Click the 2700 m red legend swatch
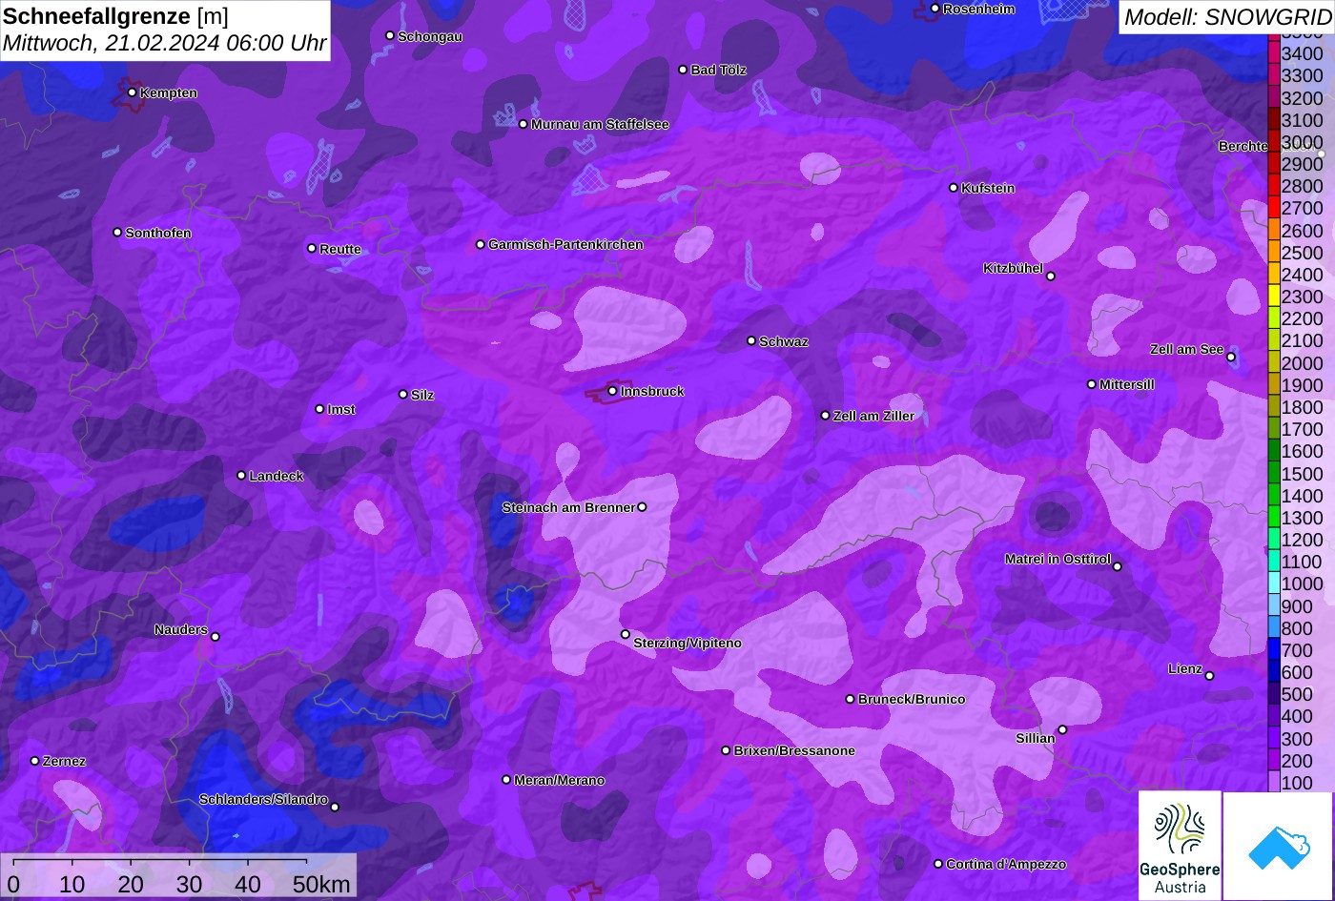 1273,208
